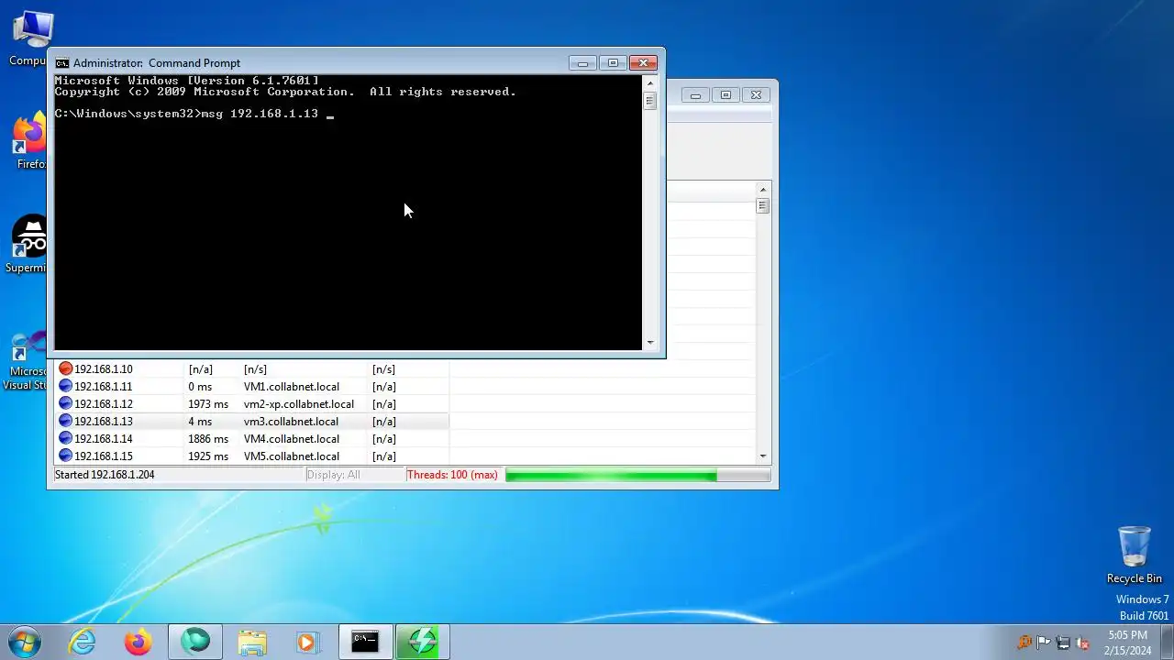Launch Firefox from the taskbar
The image size is (1174, 660).
[x=138, y=642]
